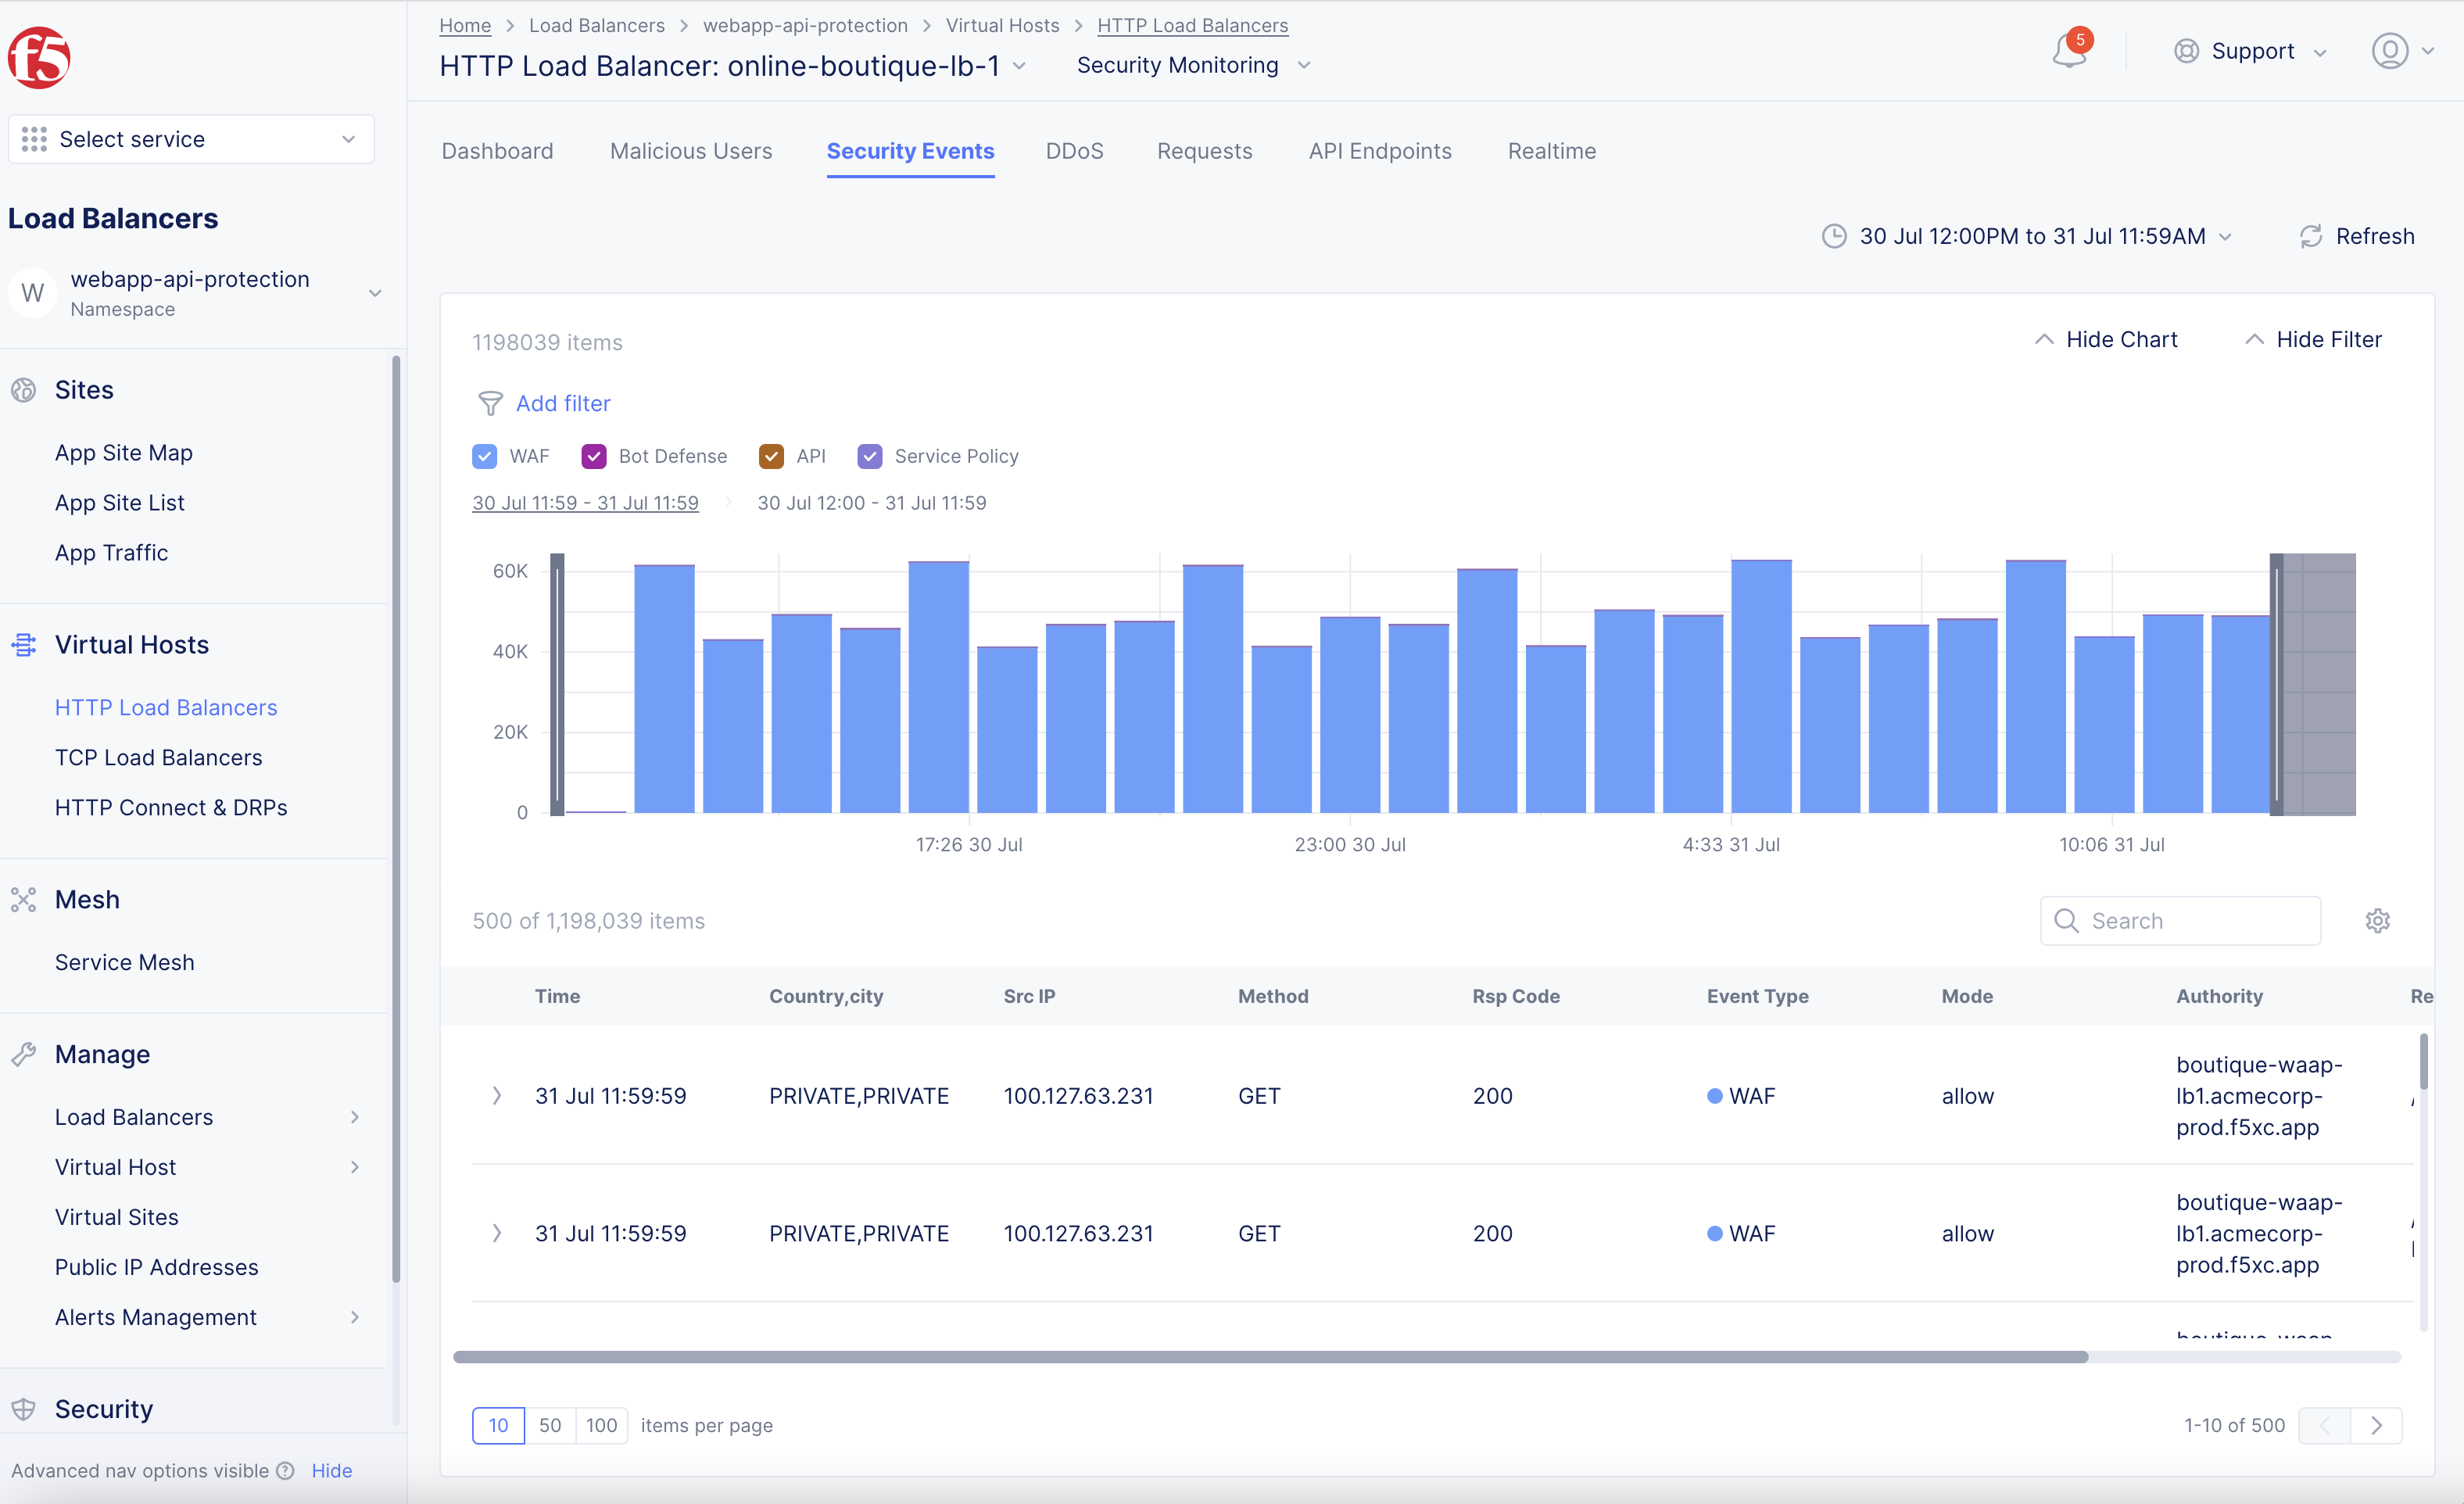Go to next page arrow

2376,1425
